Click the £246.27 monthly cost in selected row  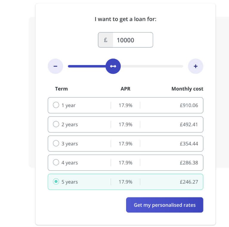point(189,182)
